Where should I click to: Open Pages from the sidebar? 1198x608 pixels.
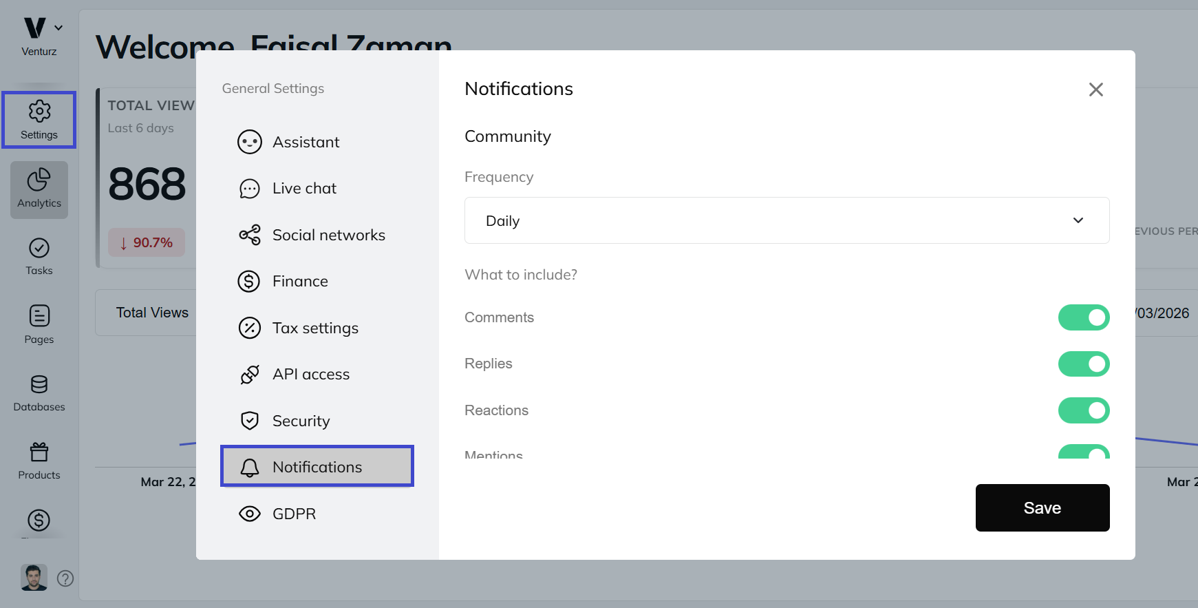[x=39, y=324]
